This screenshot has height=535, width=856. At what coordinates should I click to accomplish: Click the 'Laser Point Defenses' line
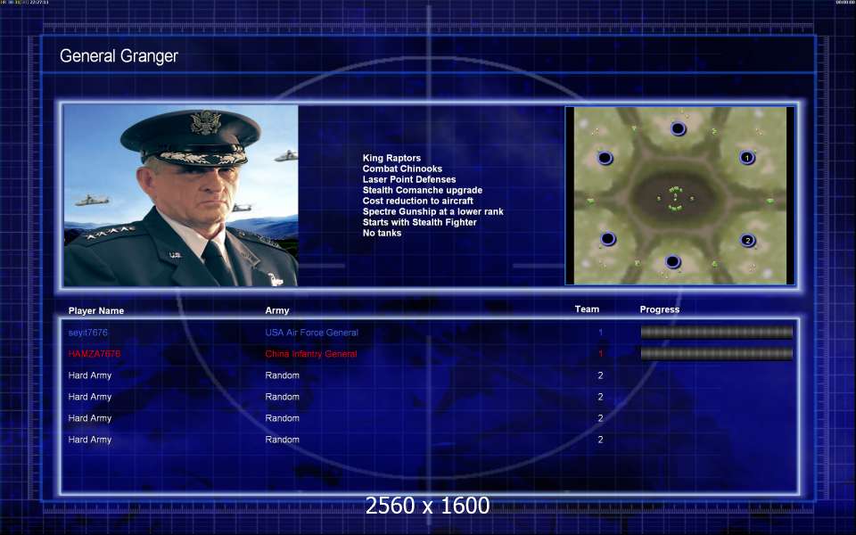(409, 179)
